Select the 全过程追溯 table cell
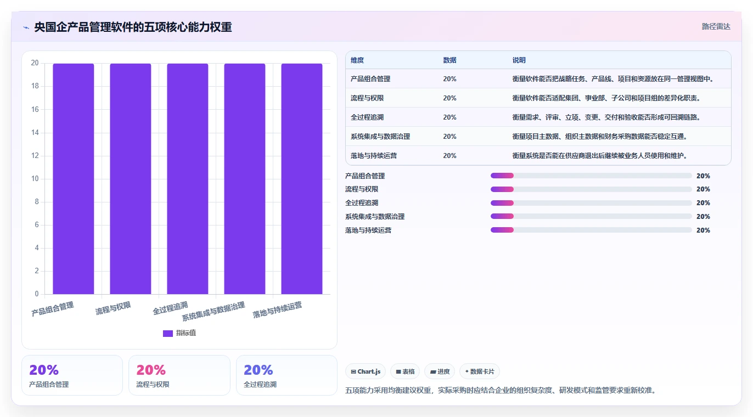 click(367, 117)
